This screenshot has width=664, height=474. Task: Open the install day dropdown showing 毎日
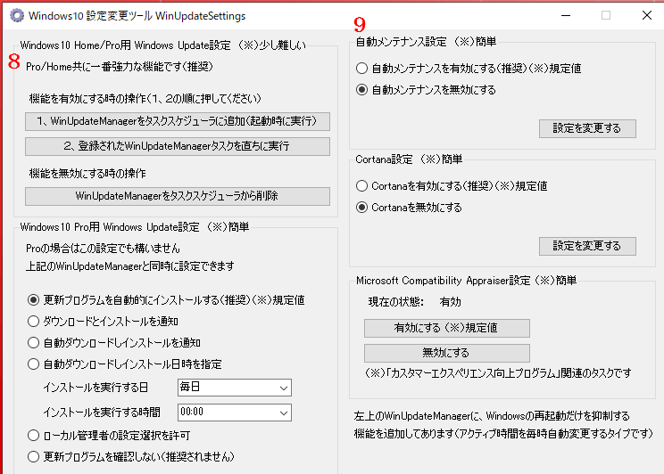pyautogui.click(x=235, y=388)
